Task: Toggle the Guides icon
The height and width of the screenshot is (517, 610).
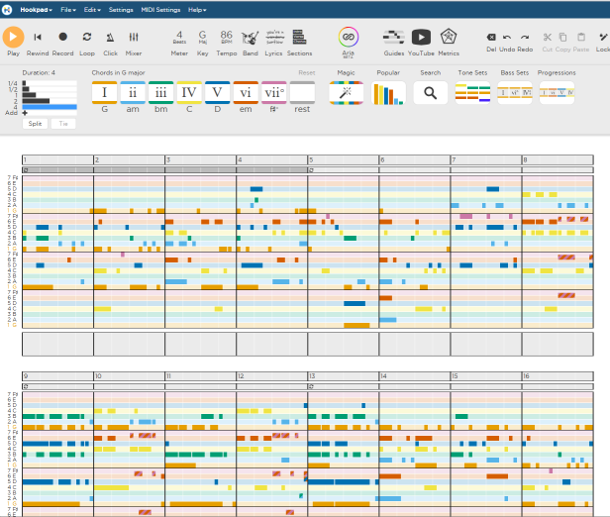Action: coord(394,37)
